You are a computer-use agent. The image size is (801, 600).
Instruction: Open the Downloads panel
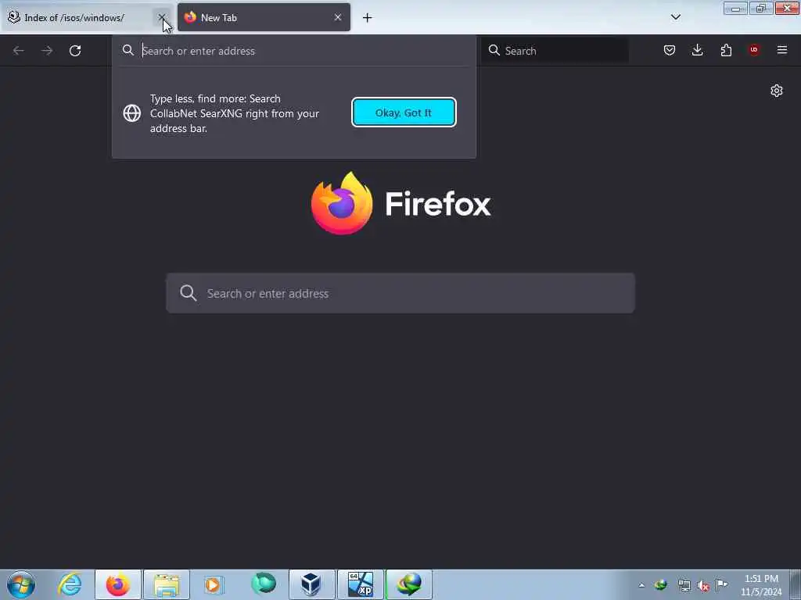(697, 50)
